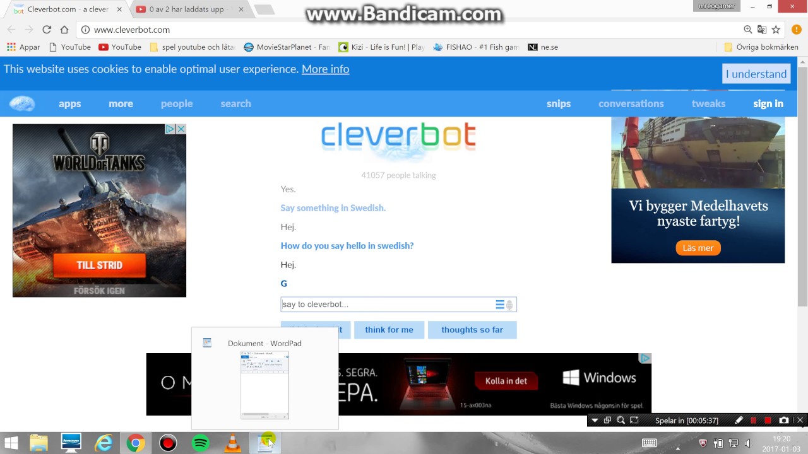Go forward one page in Chrome
This screenshot has height=454, width=808.
point(29,30)
